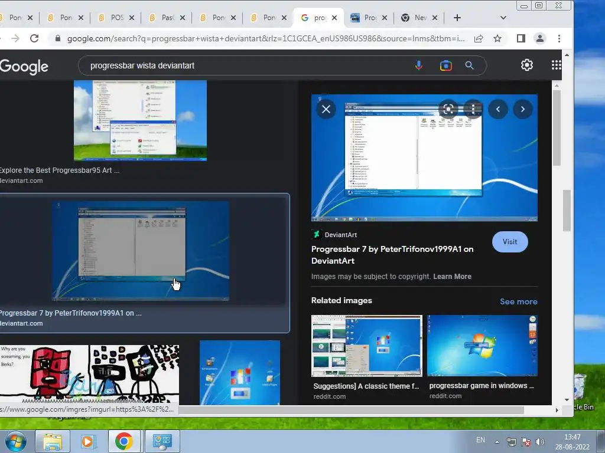The height and width of the screenshot is (453, 605).
Task: Go to previous image in preview
Action: (498, 109)
